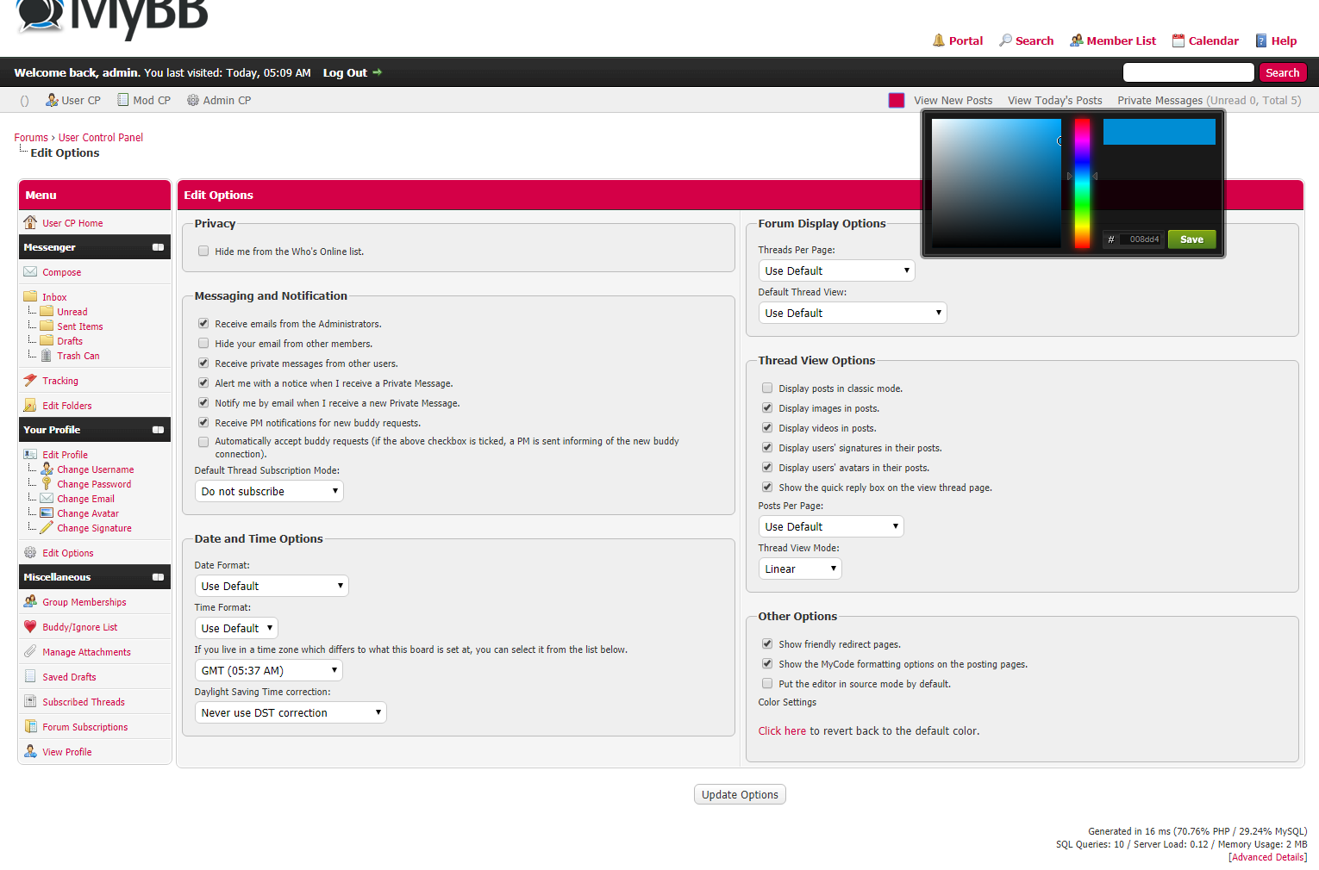Image resolution: width=1319 pixels, height=870 pixels.
Task: Enable Hide me from Who's Online list
Action: point(203,252)
